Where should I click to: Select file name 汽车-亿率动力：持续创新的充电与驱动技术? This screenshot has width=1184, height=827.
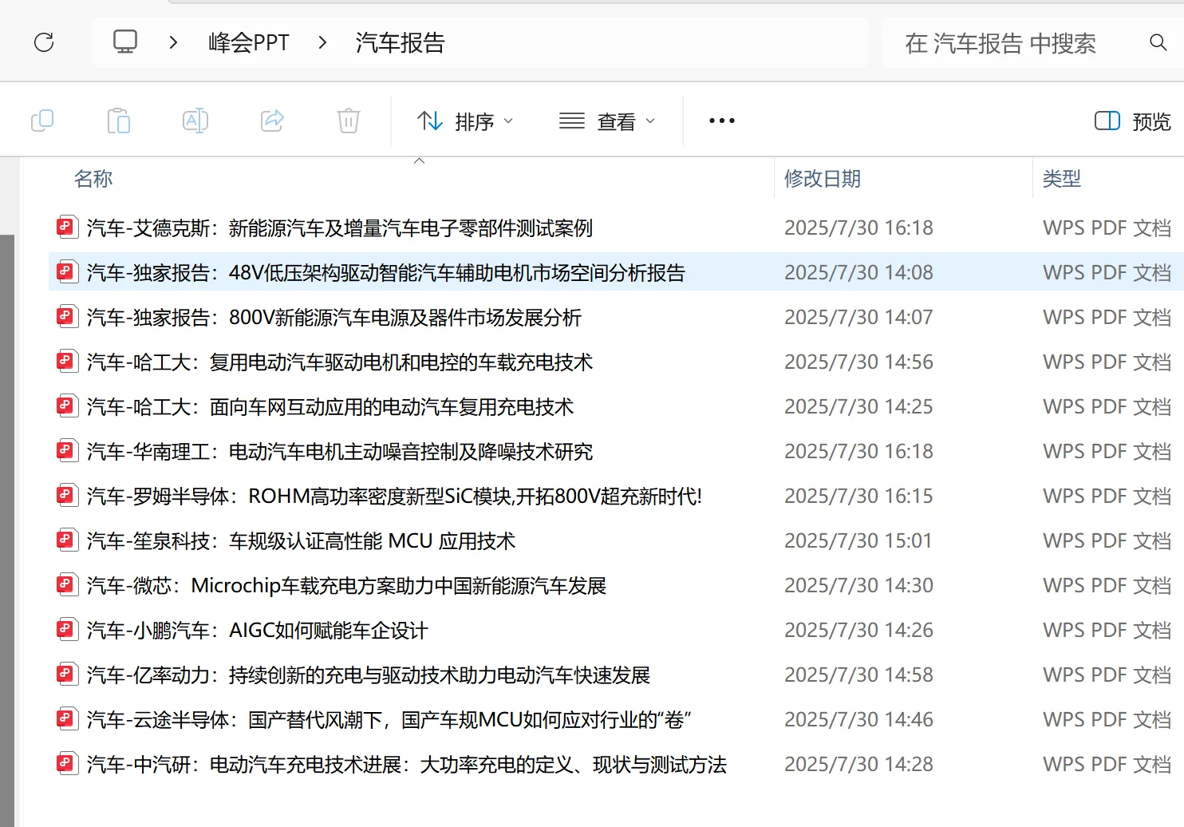(x=369, y=675)
